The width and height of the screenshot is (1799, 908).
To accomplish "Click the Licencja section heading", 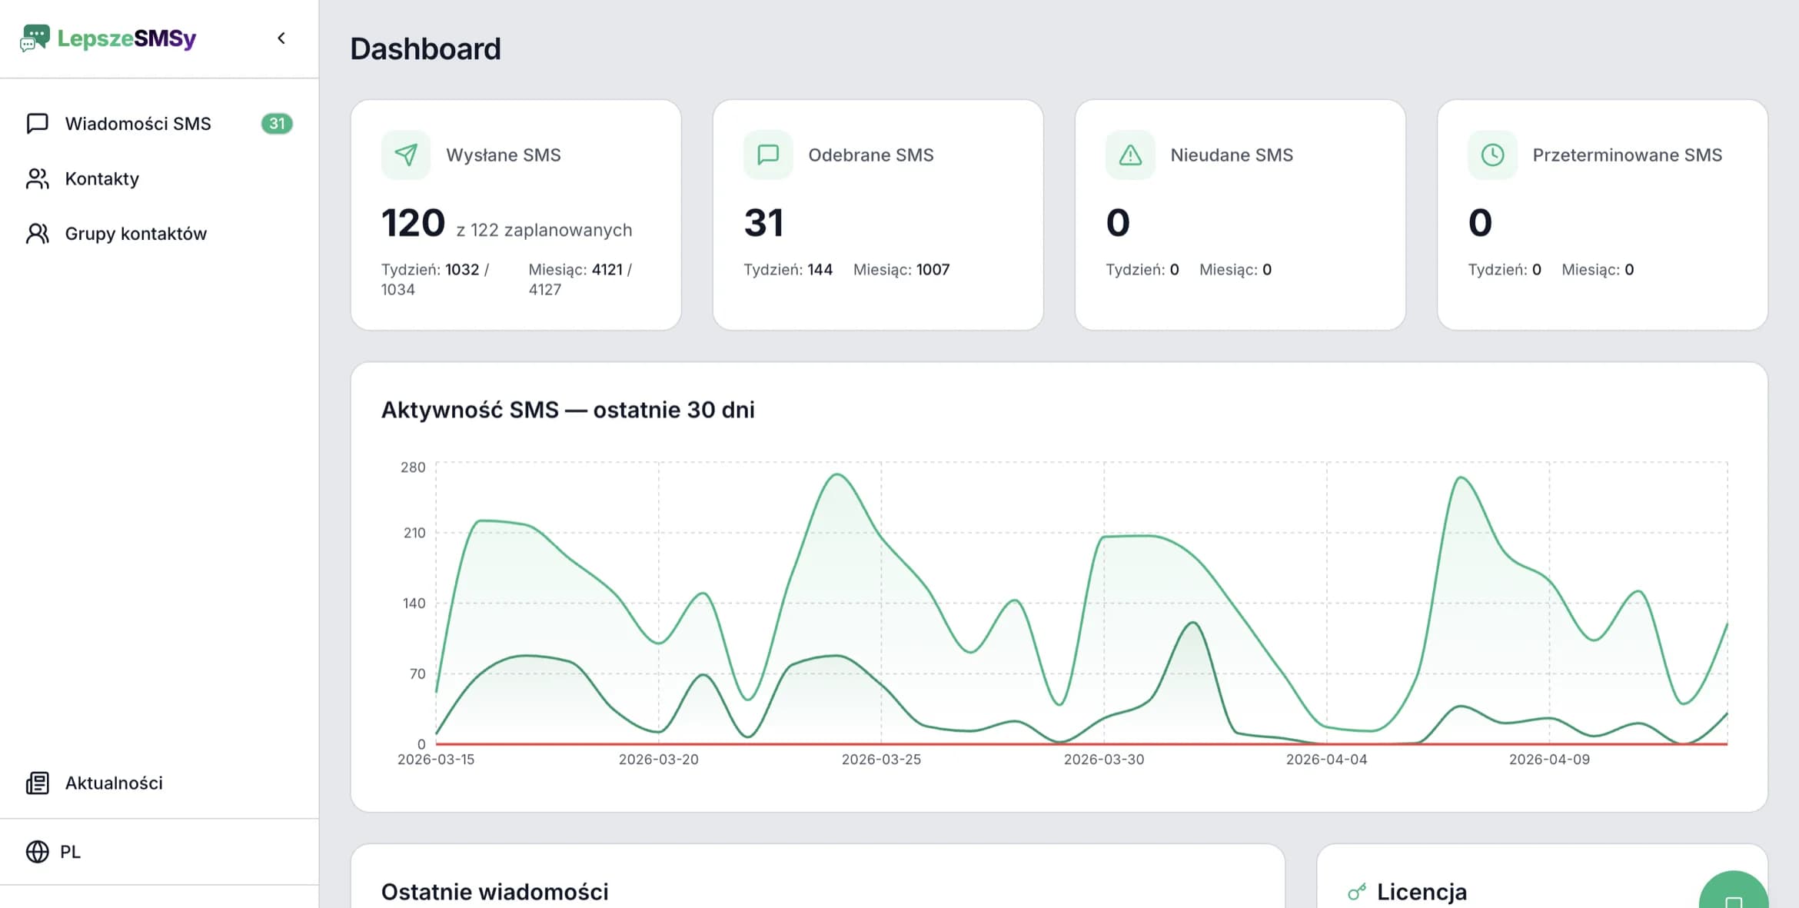I will [x=1422, y=892].
